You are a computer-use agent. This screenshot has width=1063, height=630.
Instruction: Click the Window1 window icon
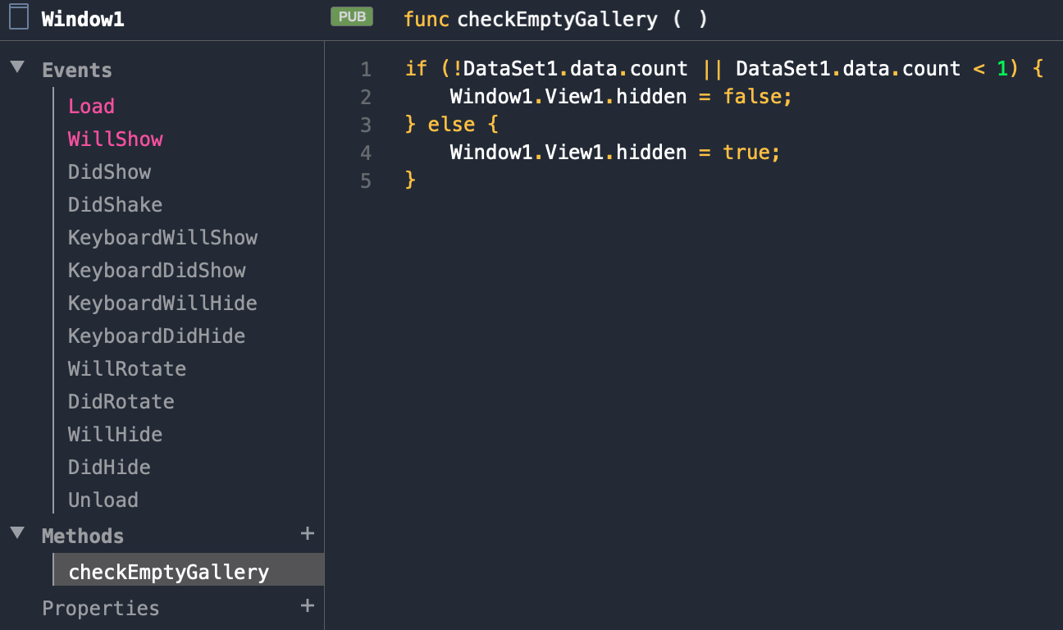(19, 17)
